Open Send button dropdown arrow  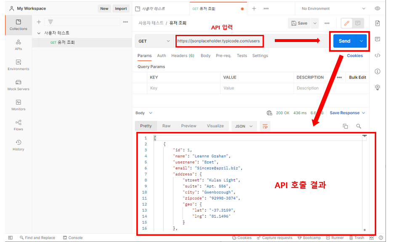tap(361, 41)
